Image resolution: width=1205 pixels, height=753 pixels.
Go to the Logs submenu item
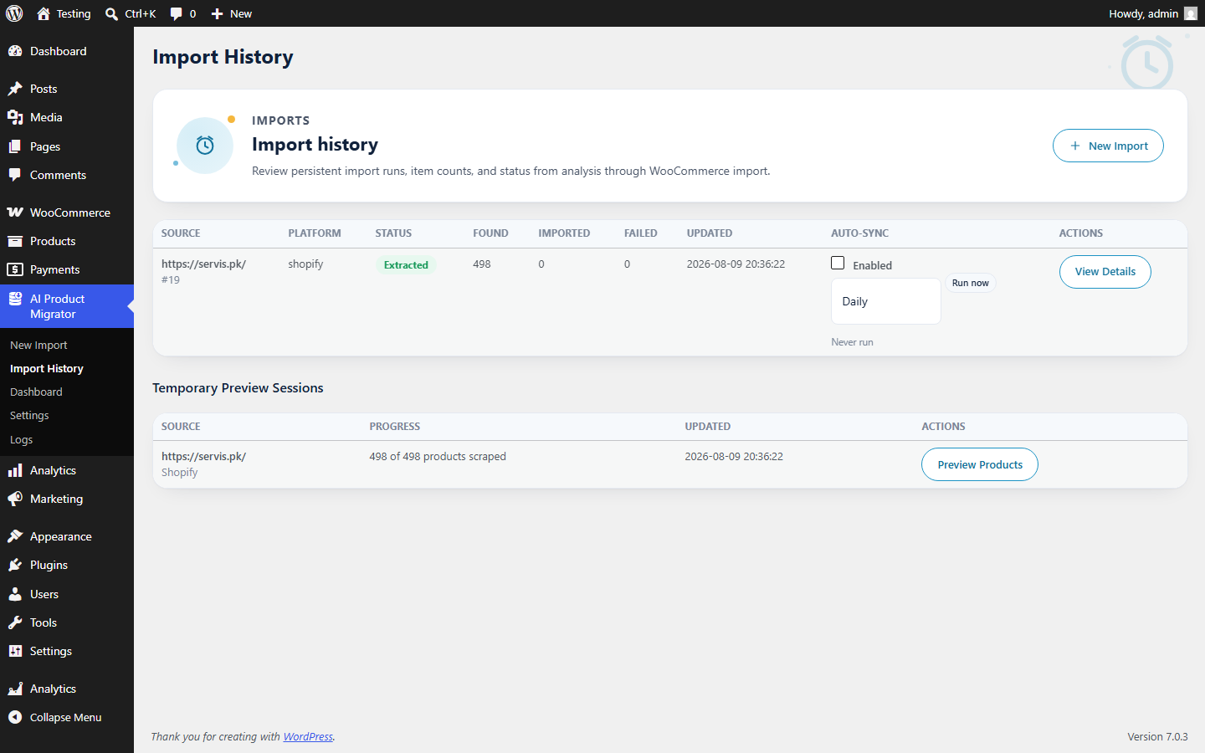coord(22,439)
